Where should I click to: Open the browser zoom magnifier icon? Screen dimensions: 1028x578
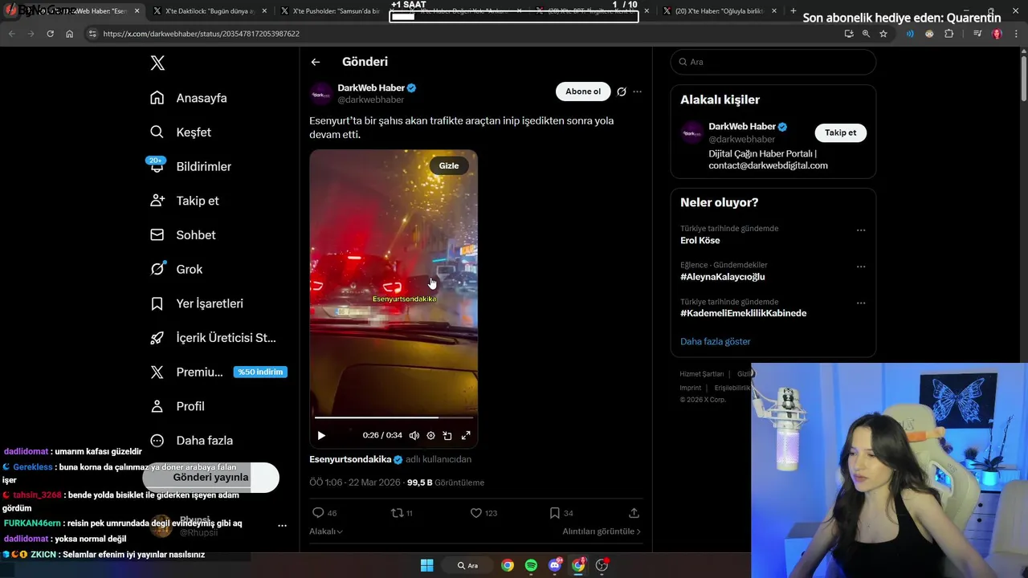[866, 34]
